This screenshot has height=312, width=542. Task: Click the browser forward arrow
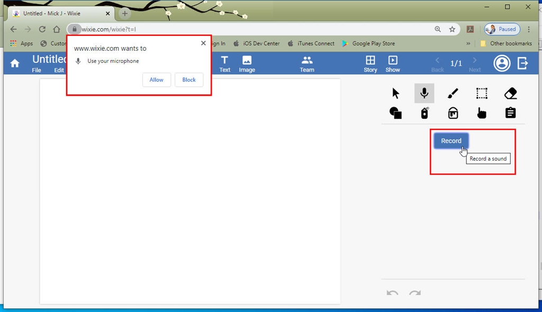28,30
